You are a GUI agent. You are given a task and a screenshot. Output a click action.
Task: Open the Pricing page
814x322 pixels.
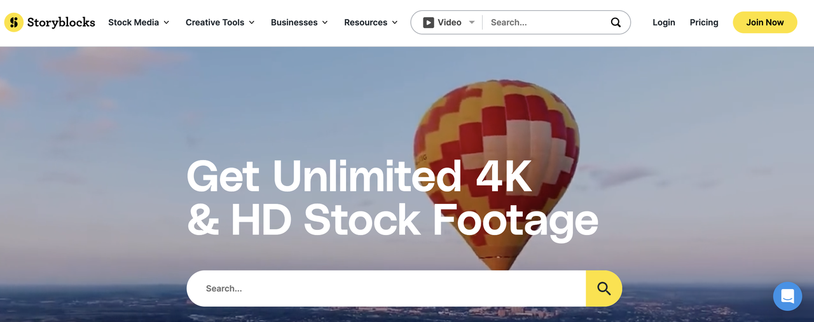tap(704, 22)
